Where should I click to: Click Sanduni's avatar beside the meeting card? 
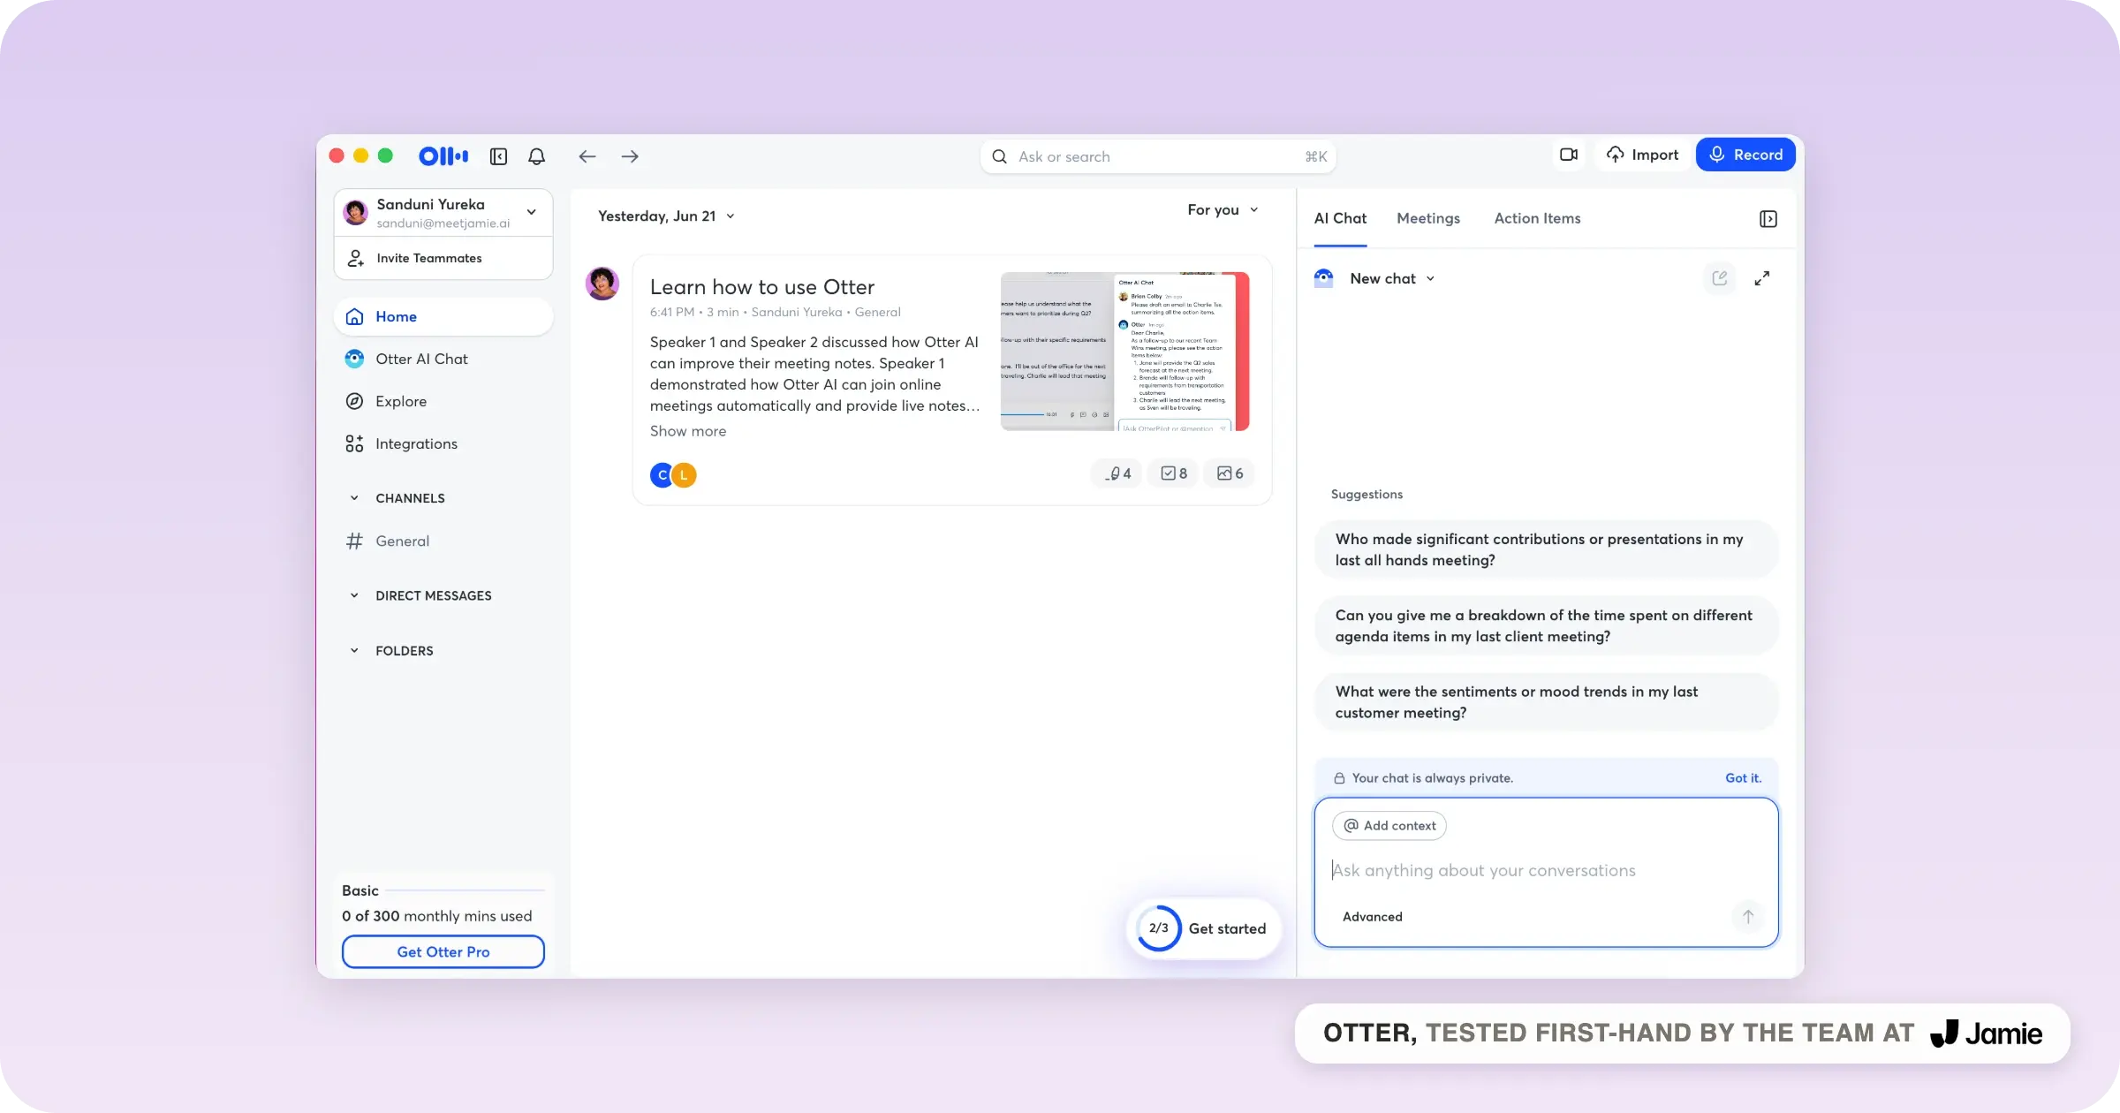tap(602, 284)
